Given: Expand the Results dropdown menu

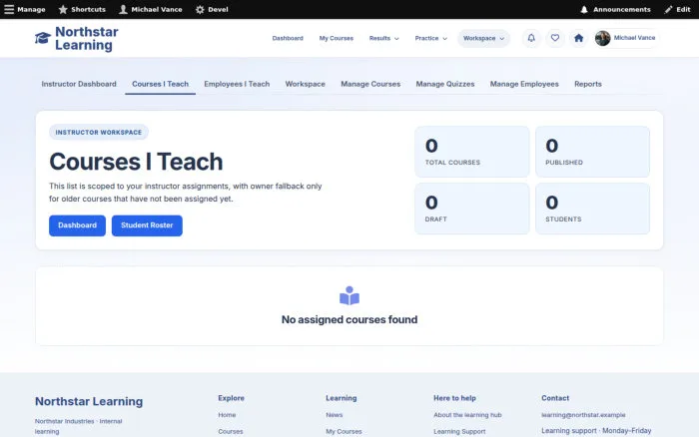Looking at the screenshot, I should [x=383, y=38].
